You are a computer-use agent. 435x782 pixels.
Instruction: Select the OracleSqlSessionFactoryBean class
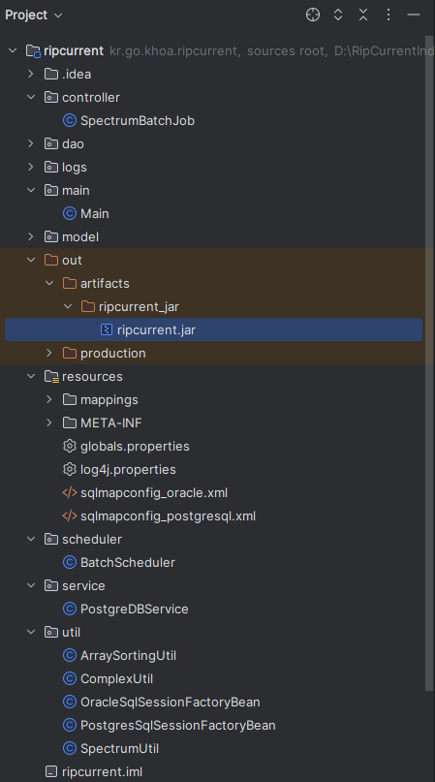point(171,703)
